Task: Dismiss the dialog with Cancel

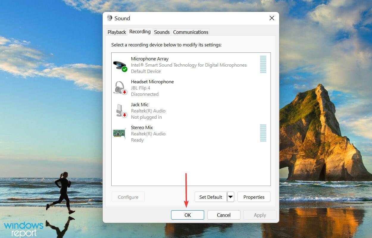Action: click(x=224, y=215)
